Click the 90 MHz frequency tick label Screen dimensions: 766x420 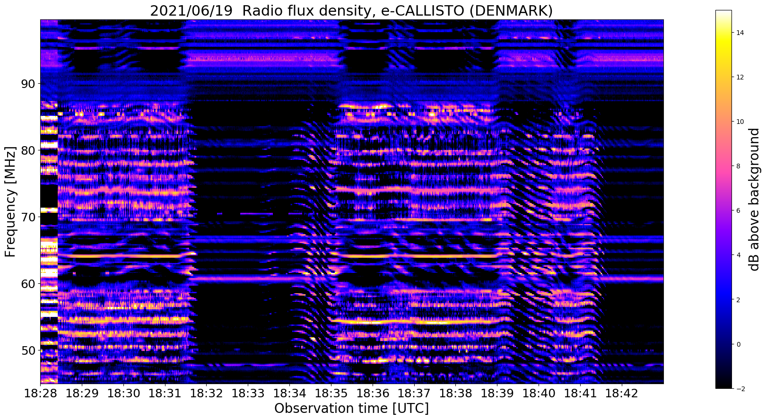[27, 84]
